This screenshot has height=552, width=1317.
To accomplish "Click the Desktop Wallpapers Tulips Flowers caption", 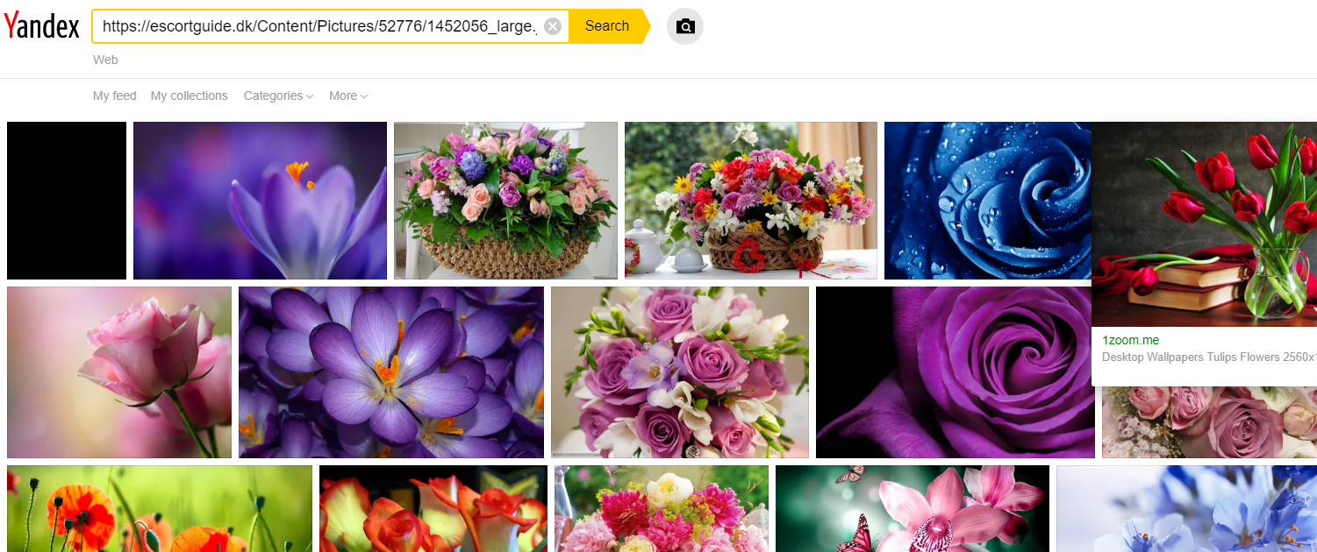I will tap(1208, 357).
